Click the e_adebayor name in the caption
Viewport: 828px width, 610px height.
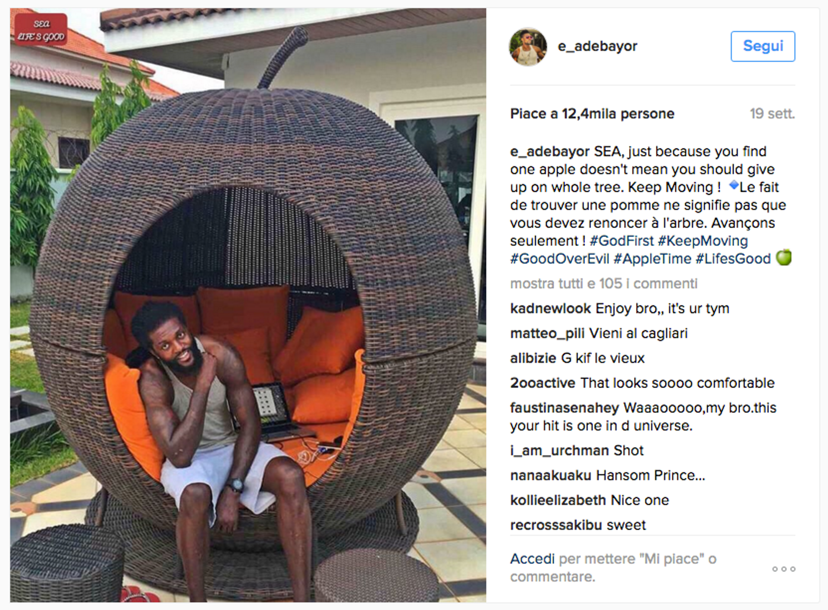coord(550,152)
